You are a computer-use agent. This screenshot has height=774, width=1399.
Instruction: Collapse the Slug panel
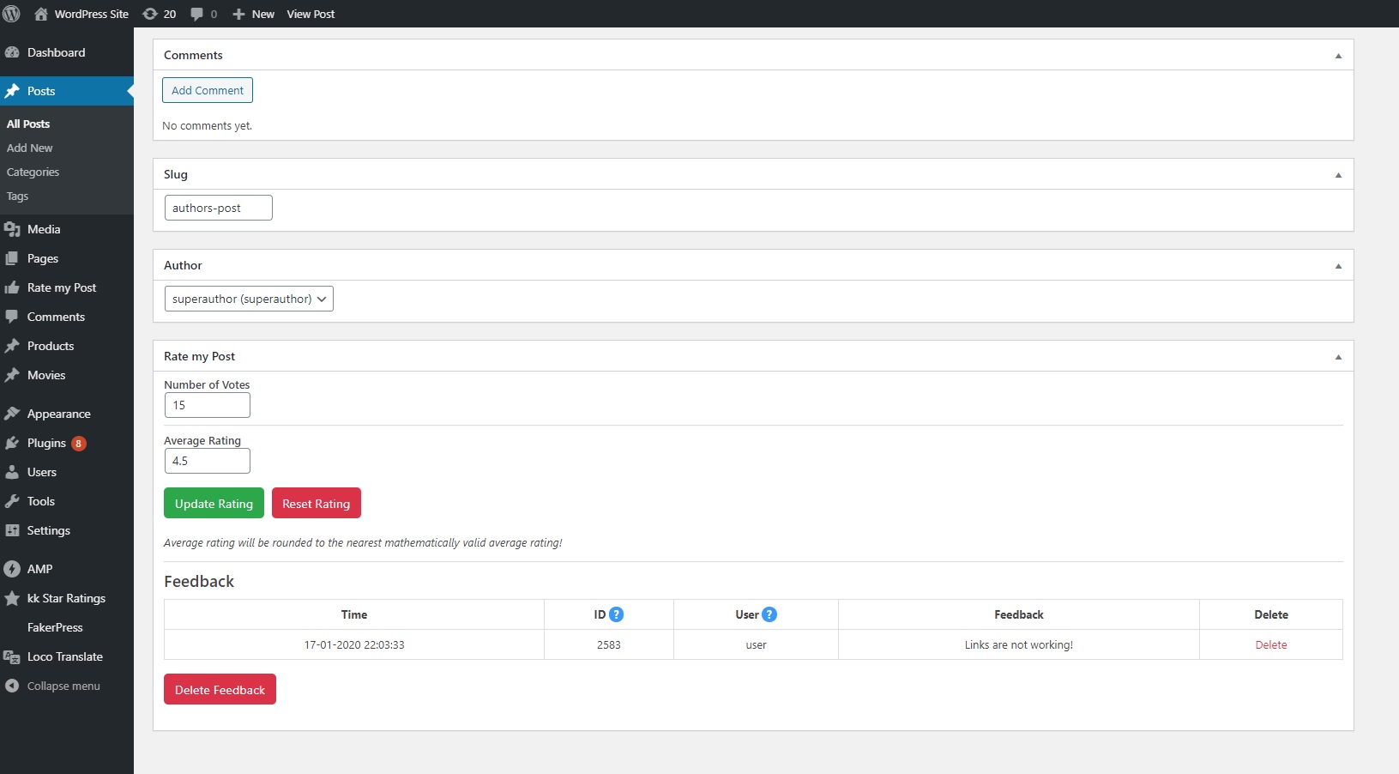(1337, 174)
